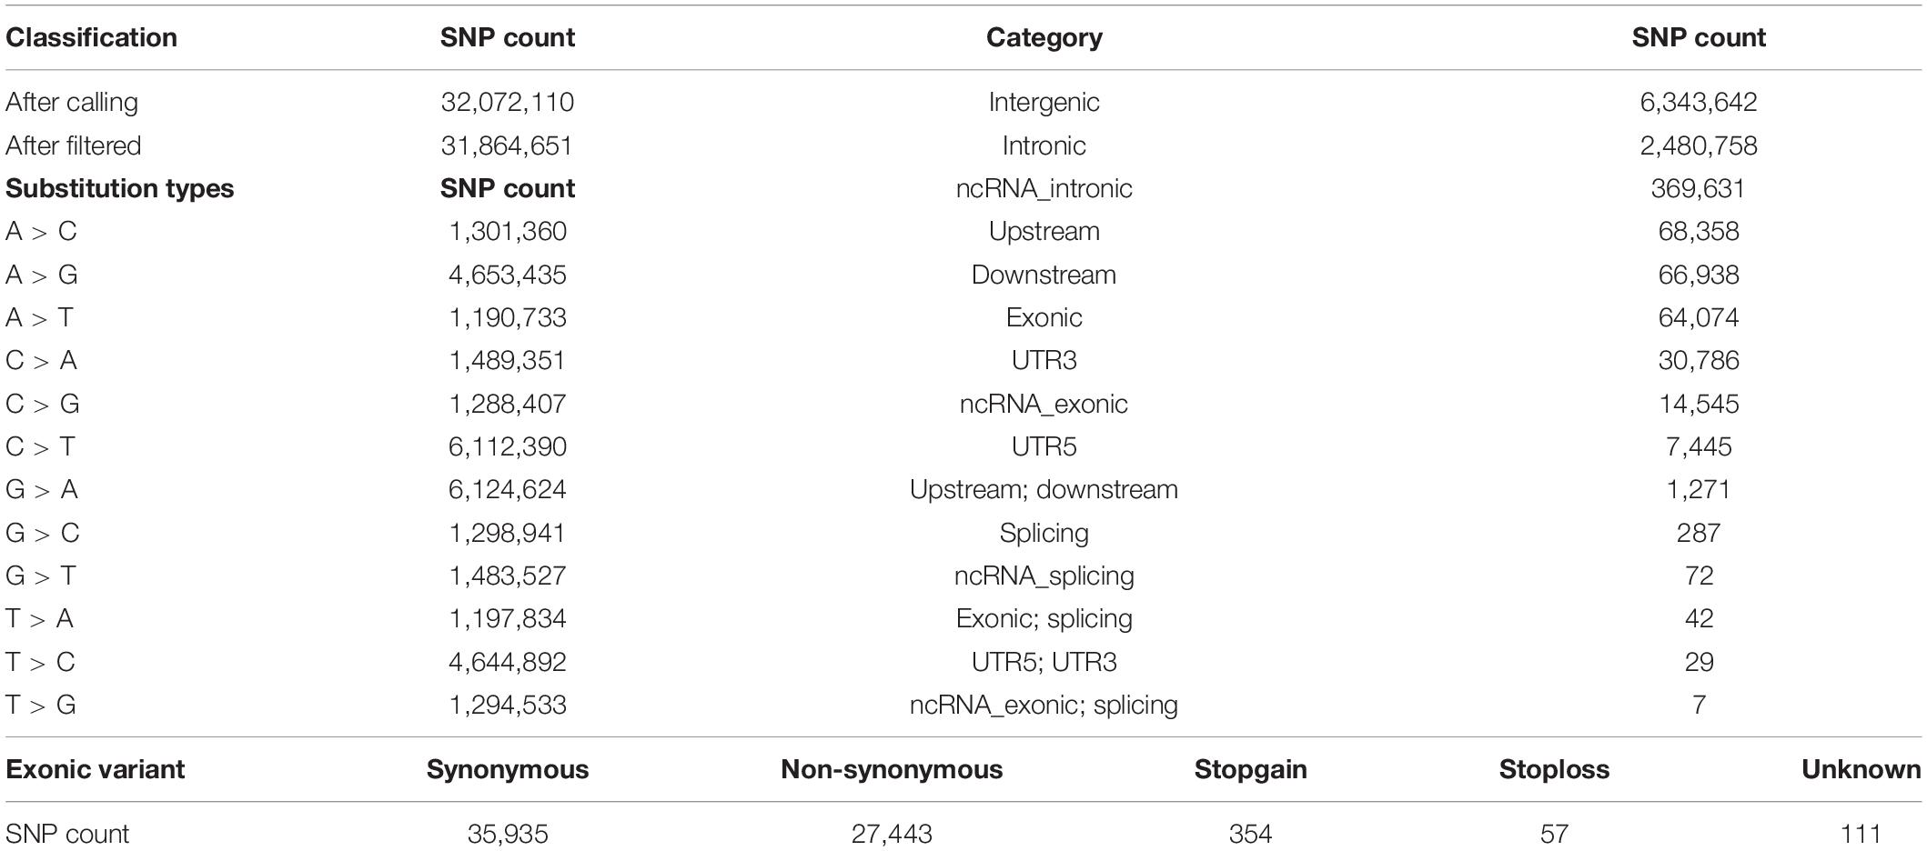This screenshot has height=851, width=1927.
Task: Select the After filtered value 31,864,651
Action: [508, 145]
